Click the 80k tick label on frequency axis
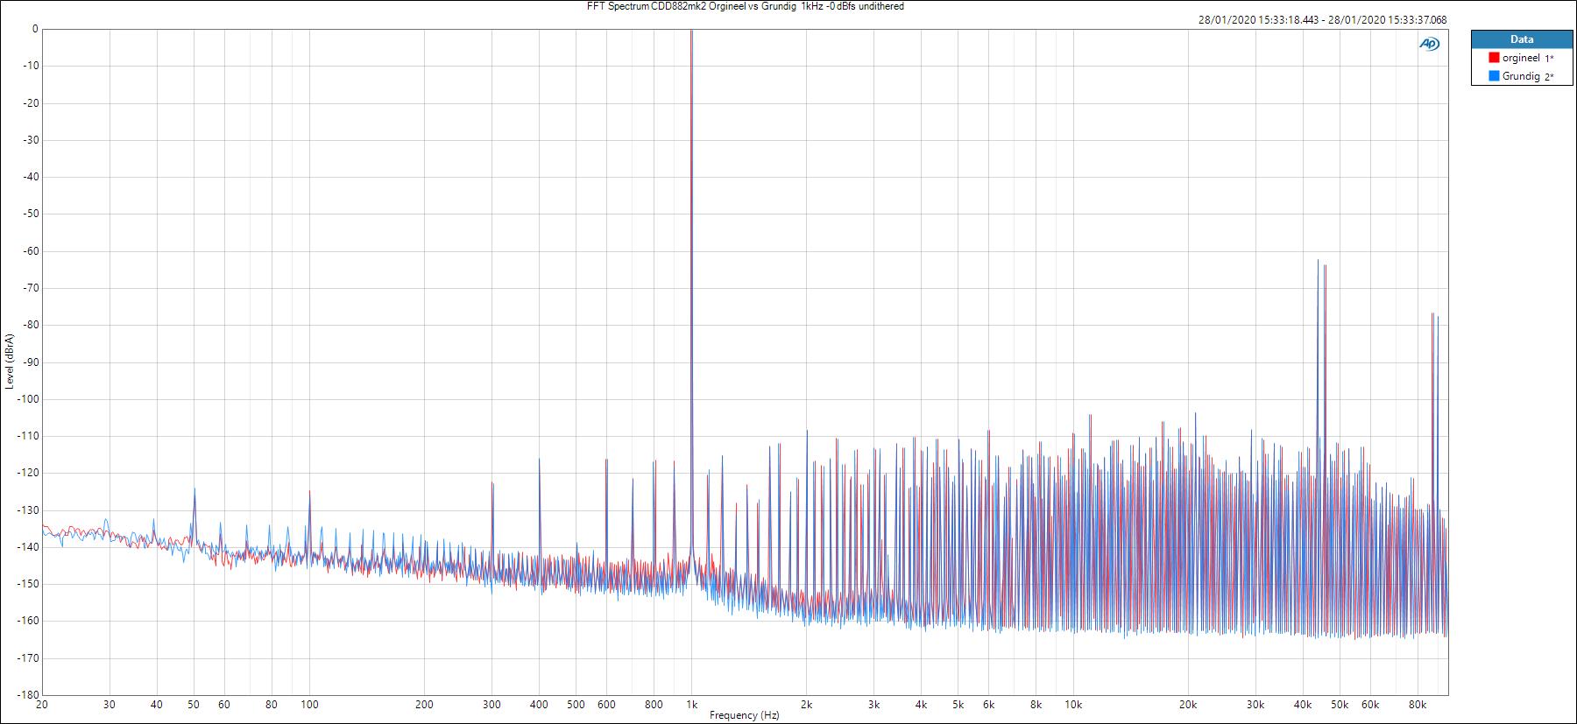 coord(1418,704)
